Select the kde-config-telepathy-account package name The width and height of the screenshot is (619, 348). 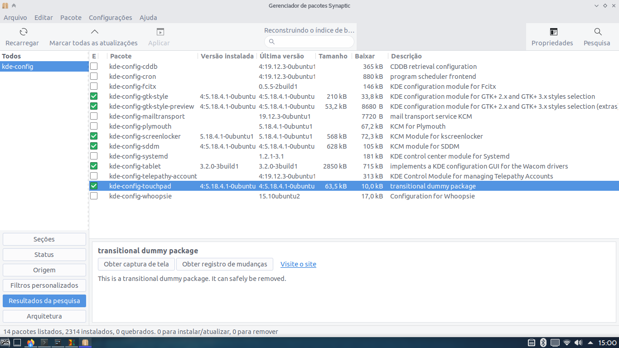153,176
